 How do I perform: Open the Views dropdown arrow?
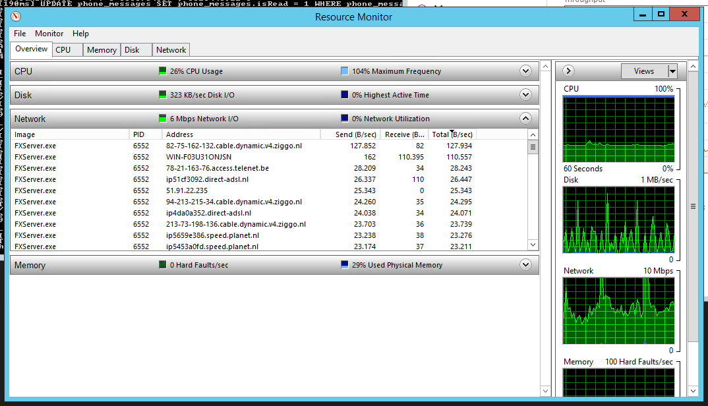point(672,71)
